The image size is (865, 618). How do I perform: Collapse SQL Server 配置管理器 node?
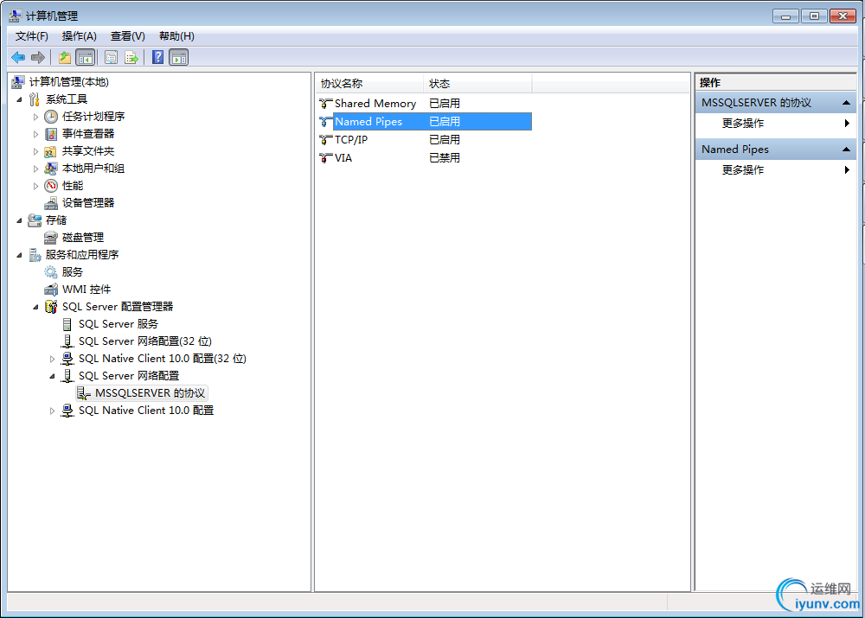tap(35, 307)
